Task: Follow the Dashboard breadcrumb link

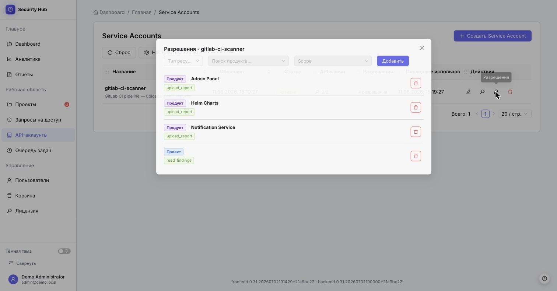Action: [x=109, y=12]
